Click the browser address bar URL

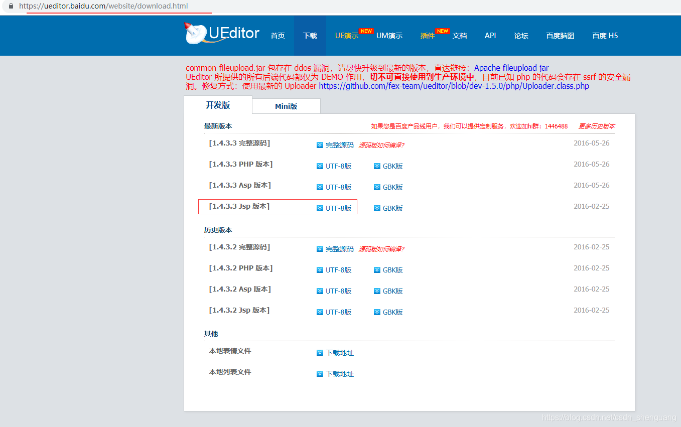(104, 6)
